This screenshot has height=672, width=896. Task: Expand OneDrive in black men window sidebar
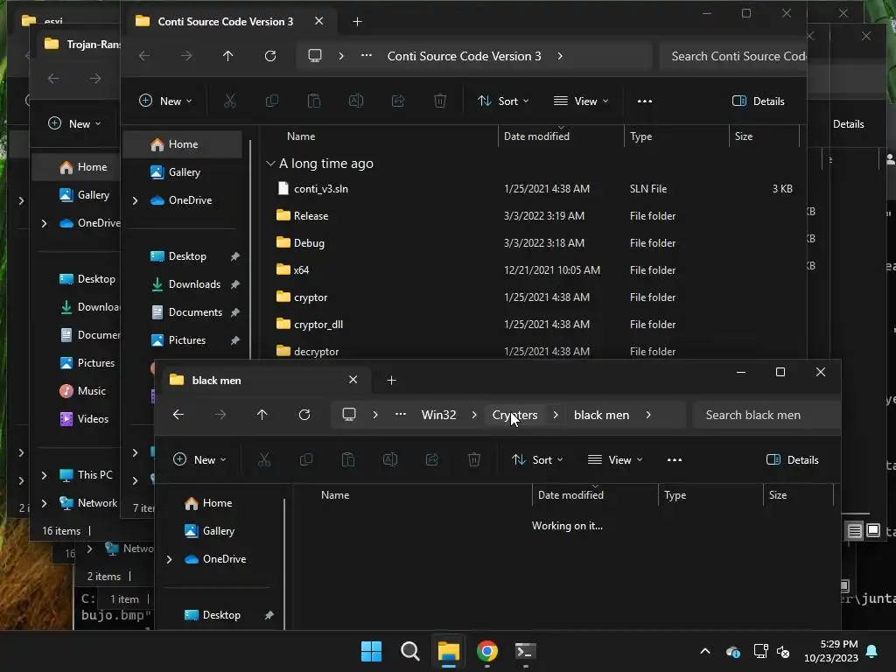pyautogui.click(x=169, y=559)
